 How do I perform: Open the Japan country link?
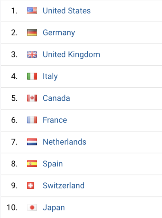click(54, 208)
